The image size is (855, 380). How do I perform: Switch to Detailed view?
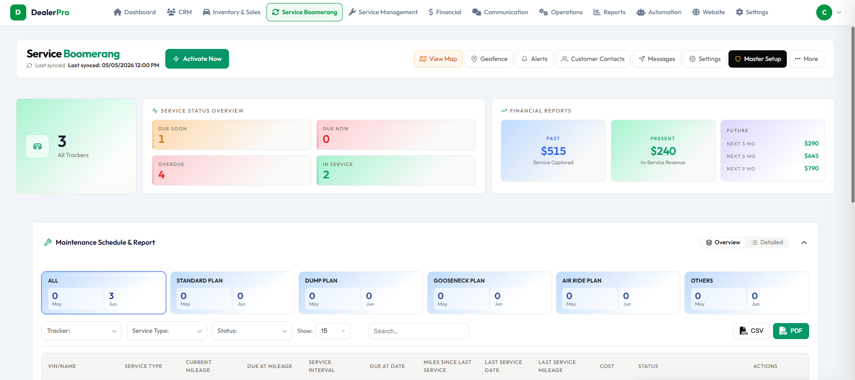click(x=767, y=243)
